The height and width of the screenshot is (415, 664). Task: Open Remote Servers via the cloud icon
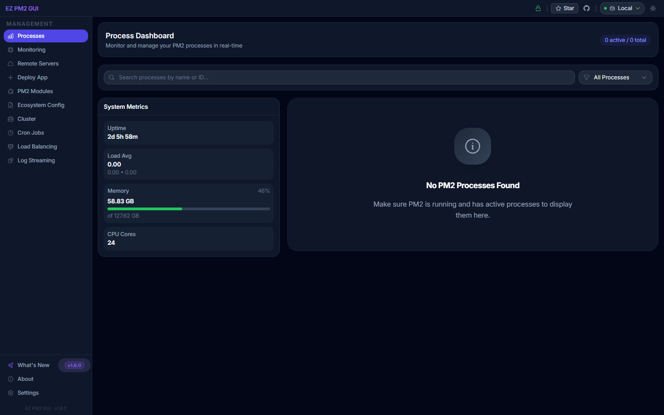(x=11, y=63)
